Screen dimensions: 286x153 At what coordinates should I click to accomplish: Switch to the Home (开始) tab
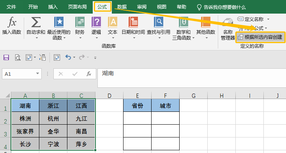tap(33, 7)
